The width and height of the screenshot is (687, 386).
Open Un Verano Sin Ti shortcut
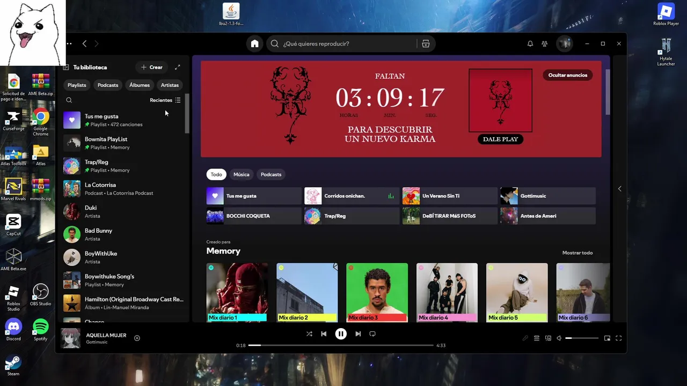(450, 196)
